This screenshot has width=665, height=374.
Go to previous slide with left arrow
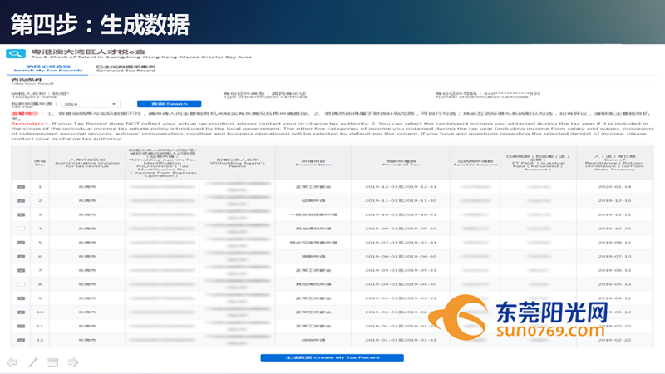coord(12,362)
